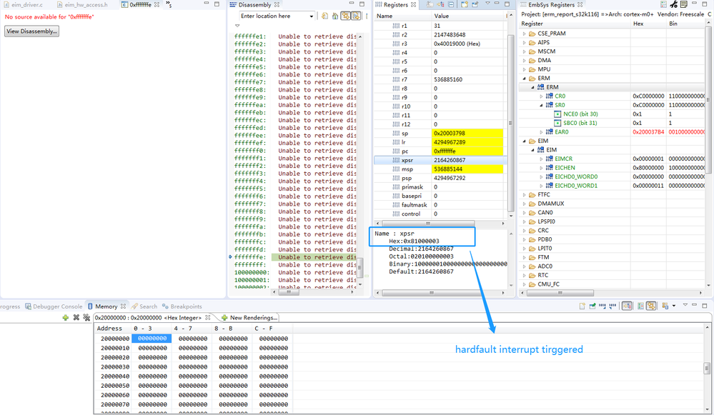Collapse the EIM folder

tap(524, 141)
